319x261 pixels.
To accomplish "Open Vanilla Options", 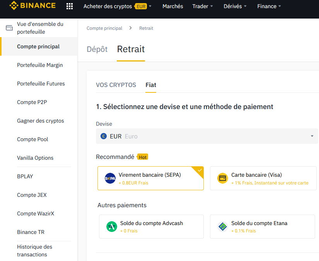I will coord(35,158).
